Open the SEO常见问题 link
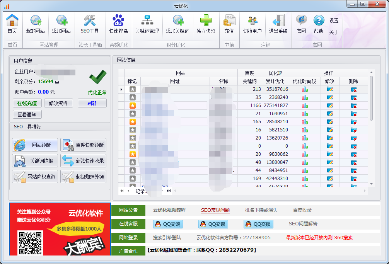Screen dimensions: 389x264 pos(215,210)
